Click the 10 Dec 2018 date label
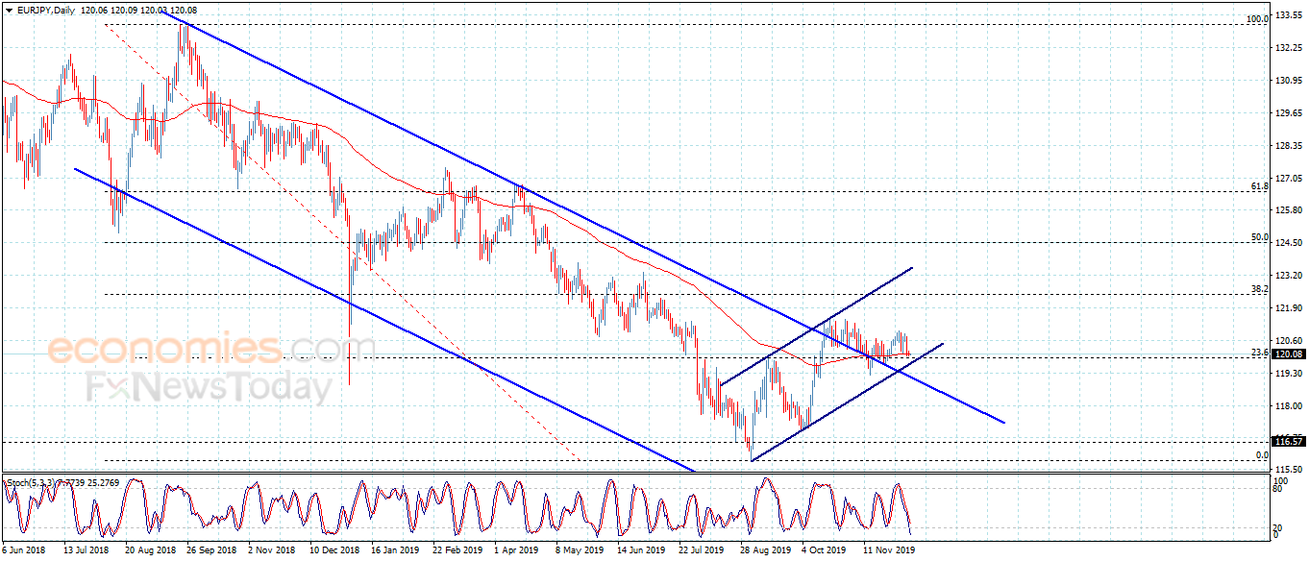 click(333, 551)
